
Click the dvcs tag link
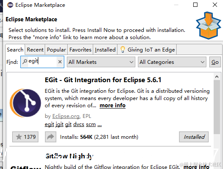(79, 124)
